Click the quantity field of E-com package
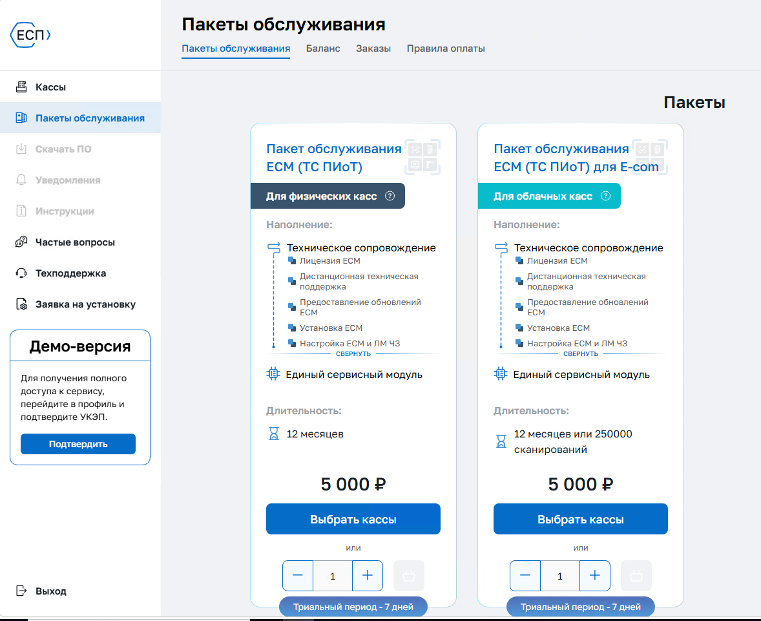Screen dimensions: 761x621 (x=560, y=576)
